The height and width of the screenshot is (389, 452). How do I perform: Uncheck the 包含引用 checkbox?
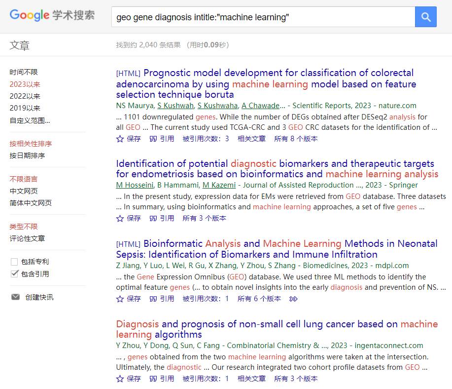click(x=15, y=274)
